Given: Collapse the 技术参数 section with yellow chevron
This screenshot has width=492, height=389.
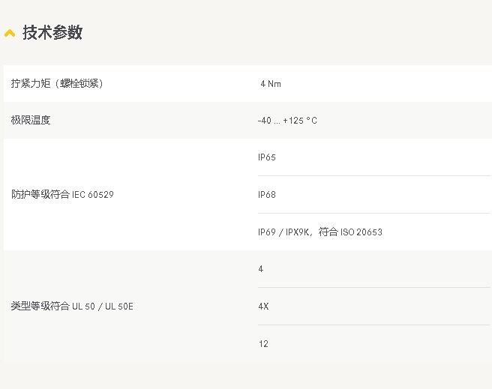Looking at the screenshot, I should pos(10,33).
